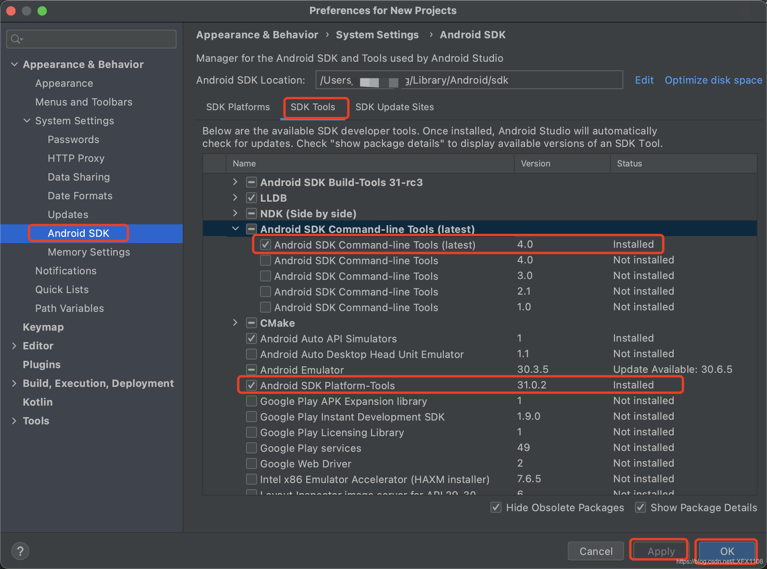Open Menus and Toolbars settings
The height and width of the screenshot is (569, 767).
(x=84, y=102)
